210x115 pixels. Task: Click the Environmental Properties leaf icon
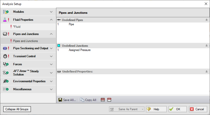(6, 81)
